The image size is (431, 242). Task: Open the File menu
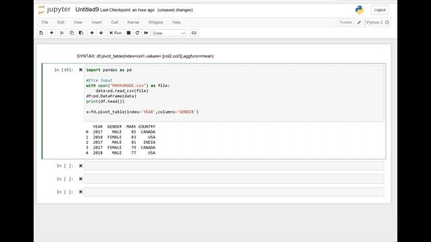point(45,22)
